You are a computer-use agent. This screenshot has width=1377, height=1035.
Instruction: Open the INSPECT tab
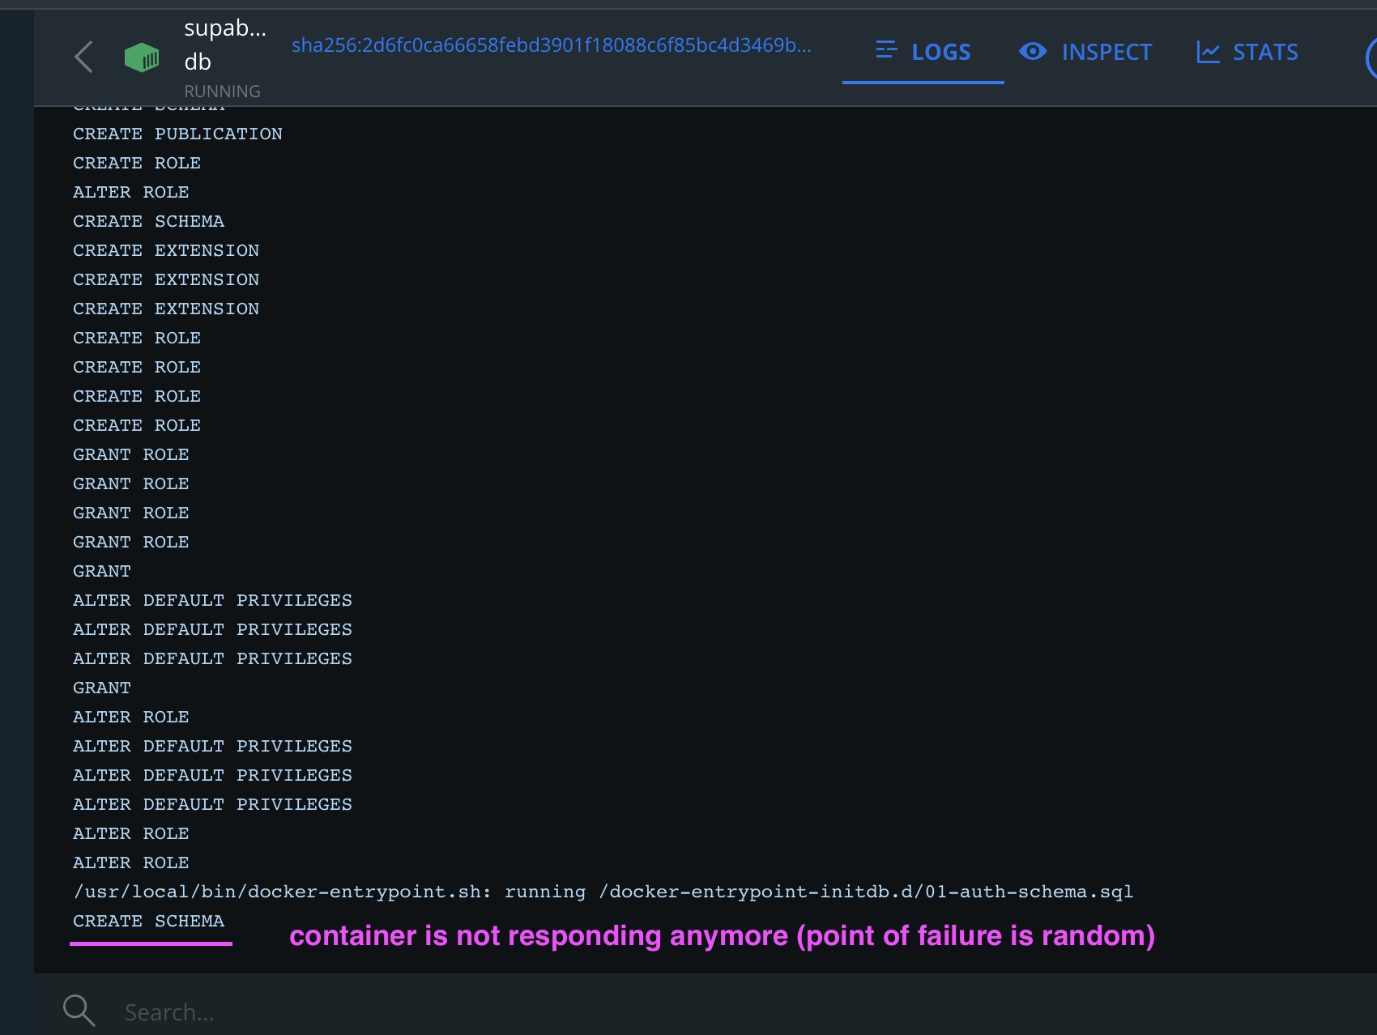pyautogui.click(x=1085, y=53)
